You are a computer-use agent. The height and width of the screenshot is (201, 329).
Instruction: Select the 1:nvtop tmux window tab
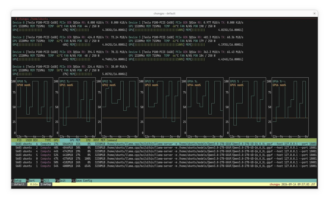(46, 185)
